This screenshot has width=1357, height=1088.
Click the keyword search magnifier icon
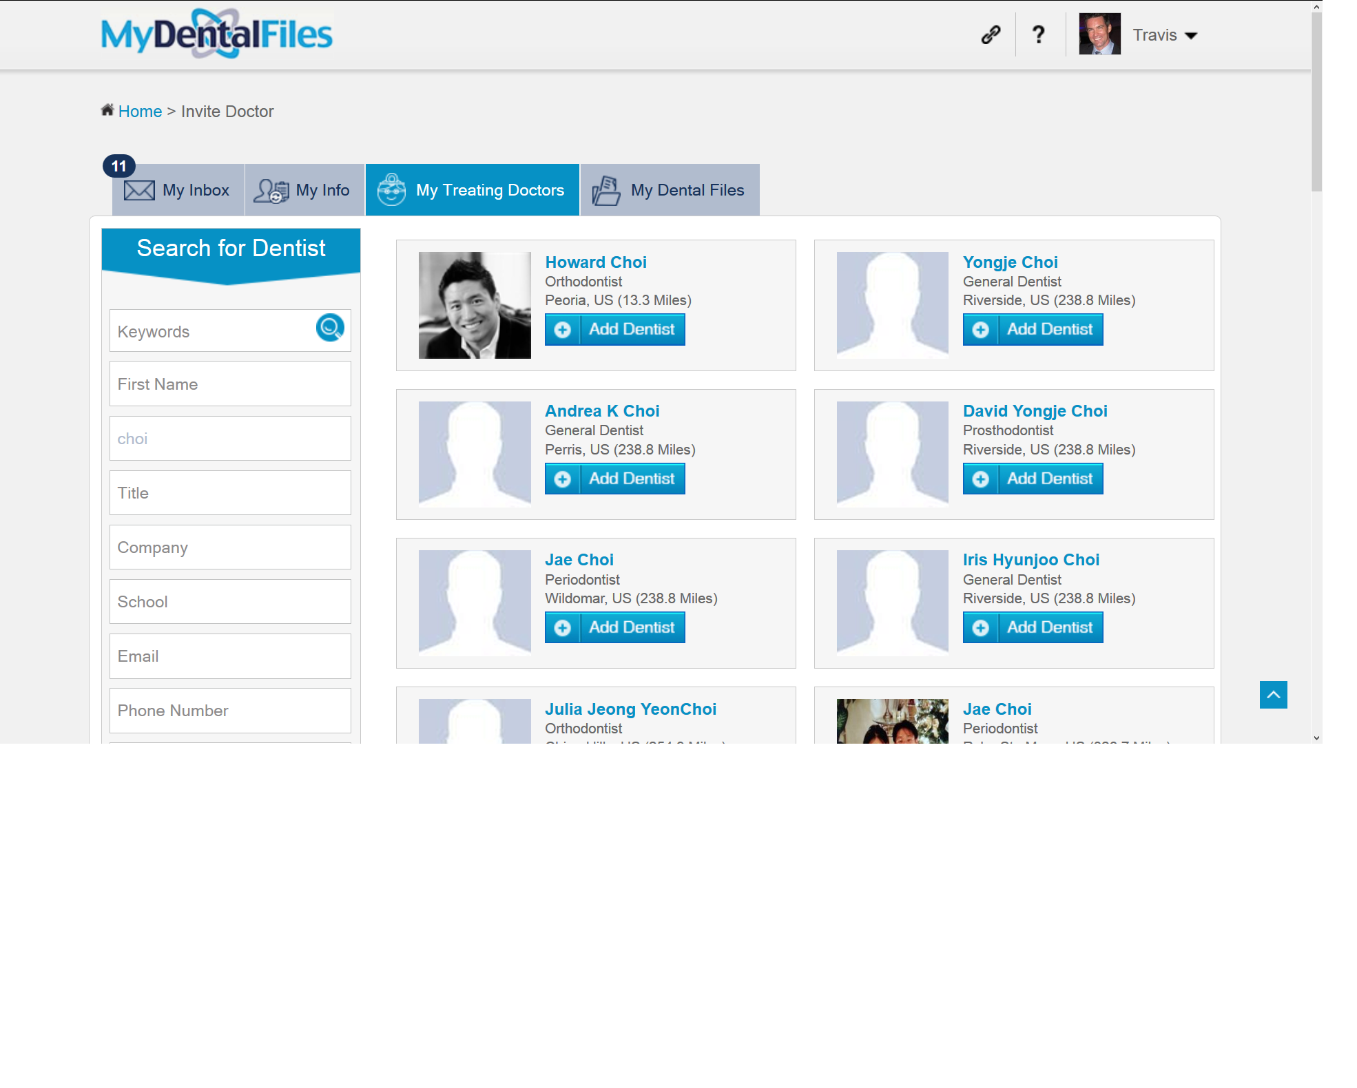tap(330, 328)
